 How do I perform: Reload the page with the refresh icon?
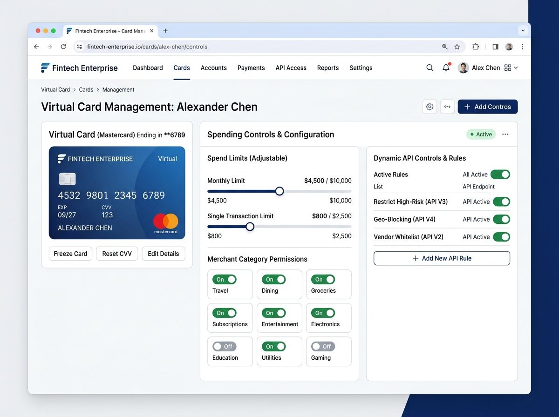(x=63, y=47)
